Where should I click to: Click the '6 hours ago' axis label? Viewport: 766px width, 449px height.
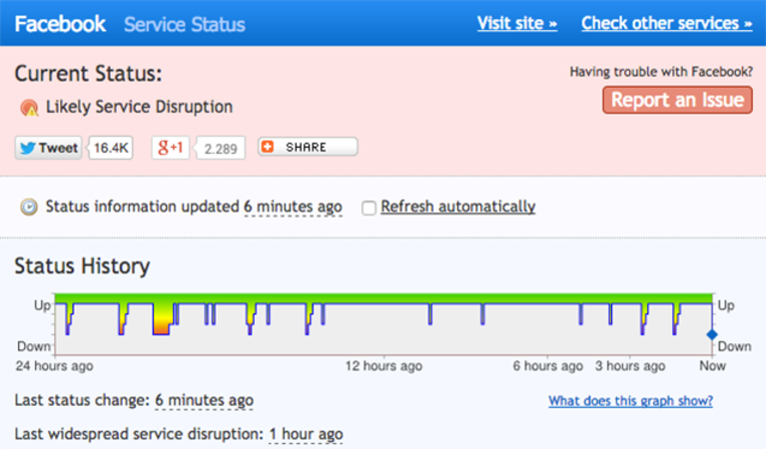tap(547, 366)
